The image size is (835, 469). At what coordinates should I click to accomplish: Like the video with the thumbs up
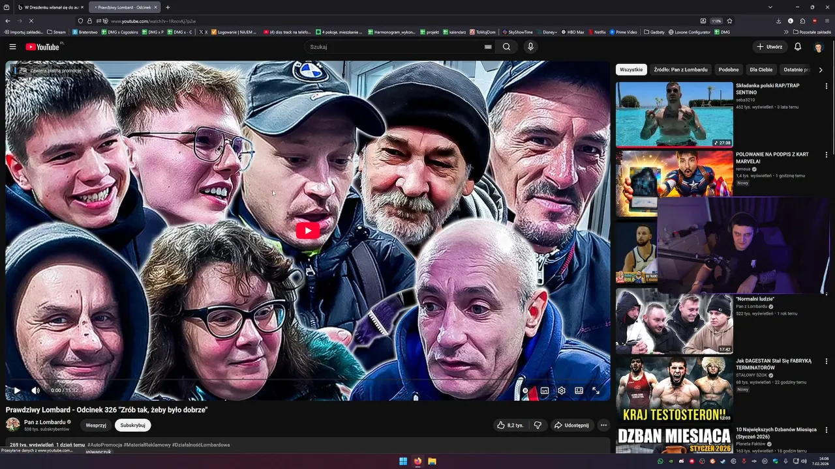point(510,425)
